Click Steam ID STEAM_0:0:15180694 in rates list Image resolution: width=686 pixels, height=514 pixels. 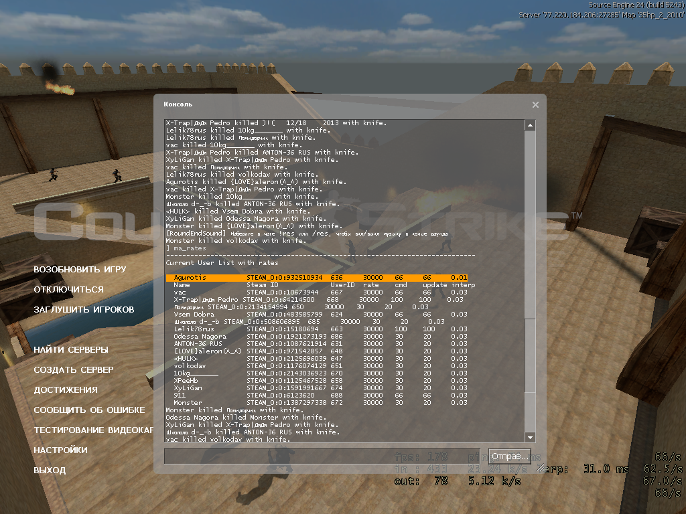[x=283, y=329]
